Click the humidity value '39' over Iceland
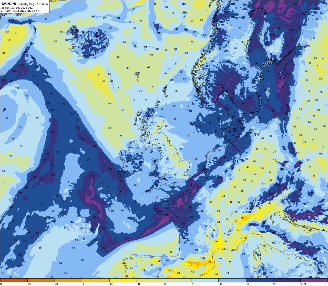Image resolution: width=328 pixels, height=286 pixels. 80,44
